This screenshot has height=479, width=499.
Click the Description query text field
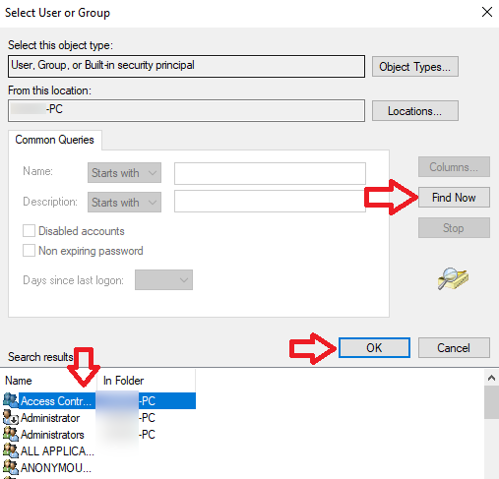270,202
